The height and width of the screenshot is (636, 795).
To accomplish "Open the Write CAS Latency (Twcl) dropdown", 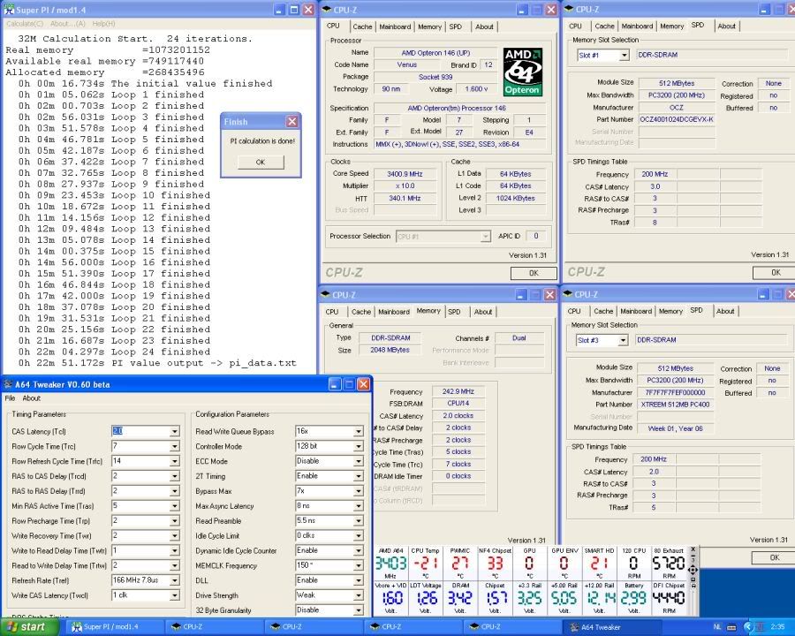I will 174,595.
